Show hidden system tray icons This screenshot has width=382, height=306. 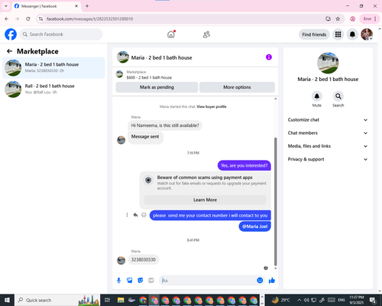pos(299,300)
